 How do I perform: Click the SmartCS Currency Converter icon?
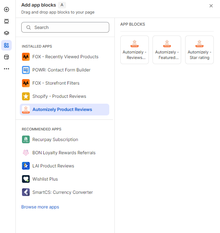pos(26,192)
